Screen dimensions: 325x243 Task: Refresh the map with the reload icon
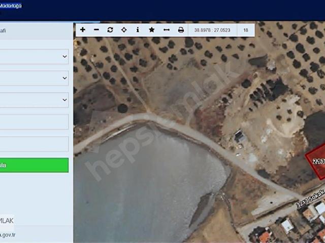point(110,30)
